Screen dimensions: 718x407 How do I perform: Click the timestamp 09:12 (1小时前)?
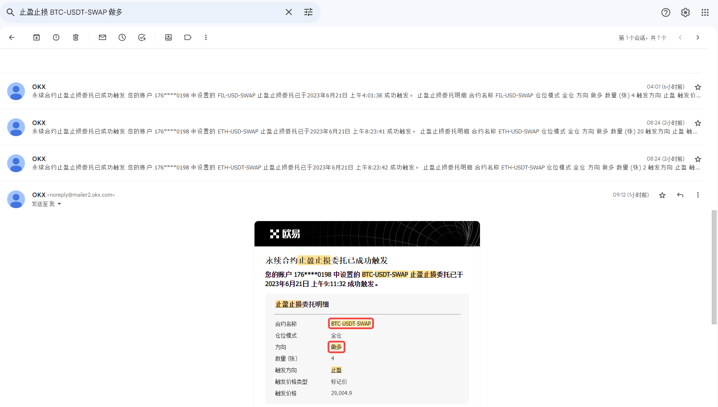(x=631, y=195)
